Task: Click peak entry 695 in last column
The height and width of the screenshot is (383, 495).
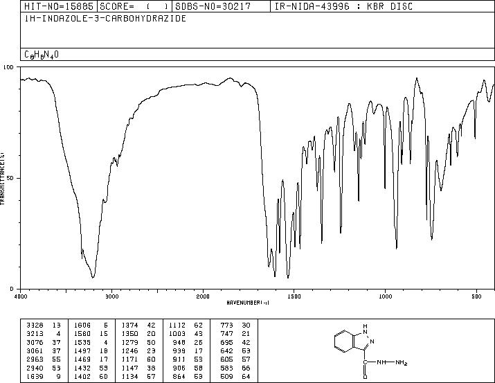Action: coord(235,342)
